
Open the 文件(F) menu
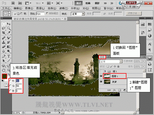(6, 8)
